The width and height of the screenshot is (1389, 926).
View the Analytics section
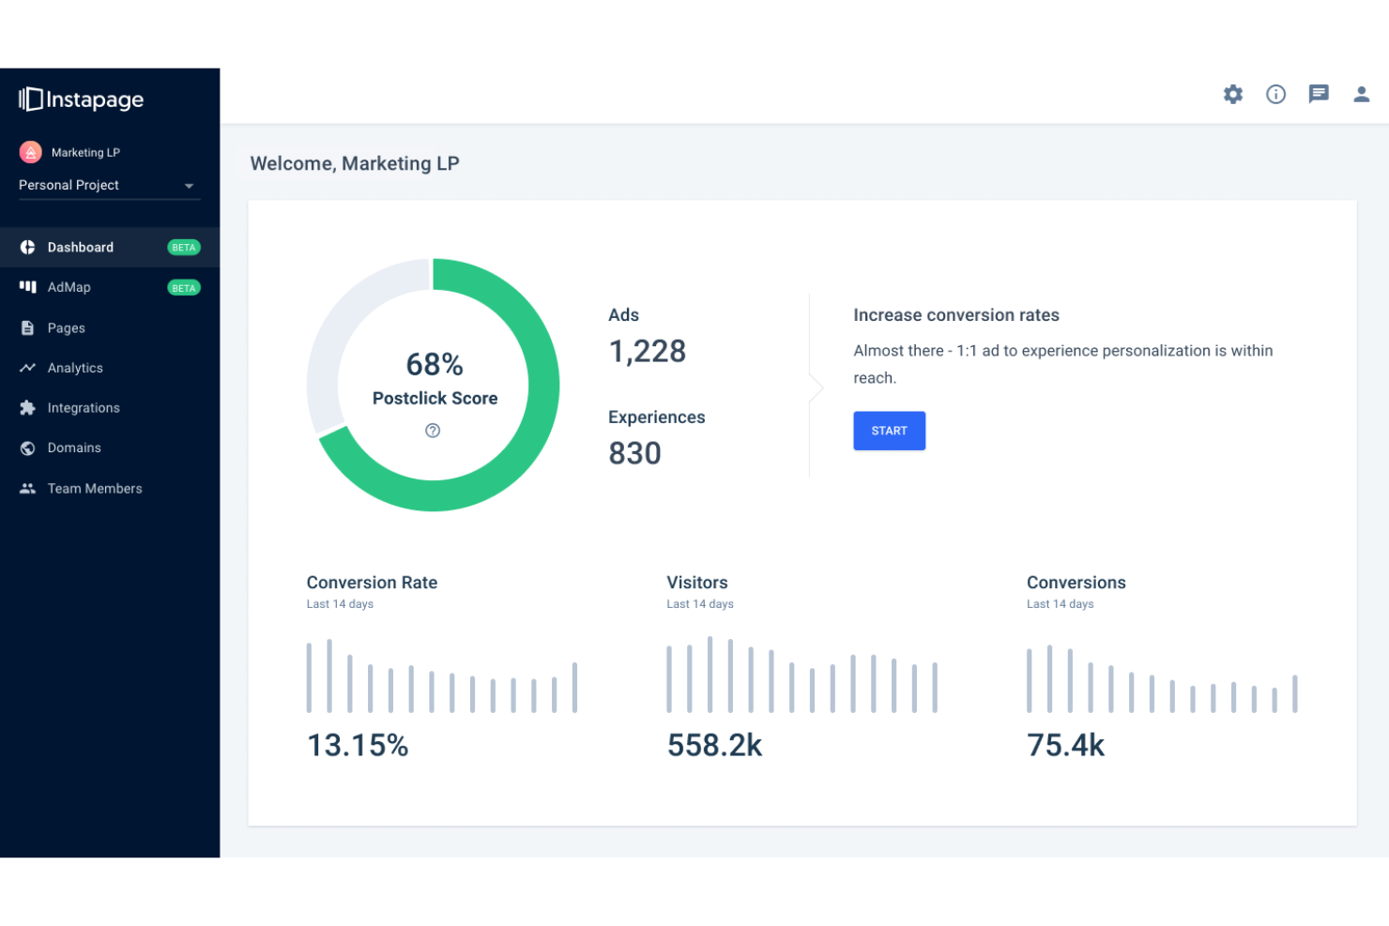[x=75, y=368]
